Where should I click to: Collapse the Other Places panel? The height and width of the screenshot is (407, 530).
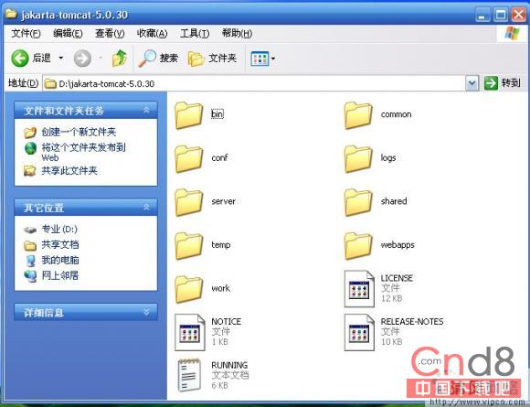(x=146, y=207)
